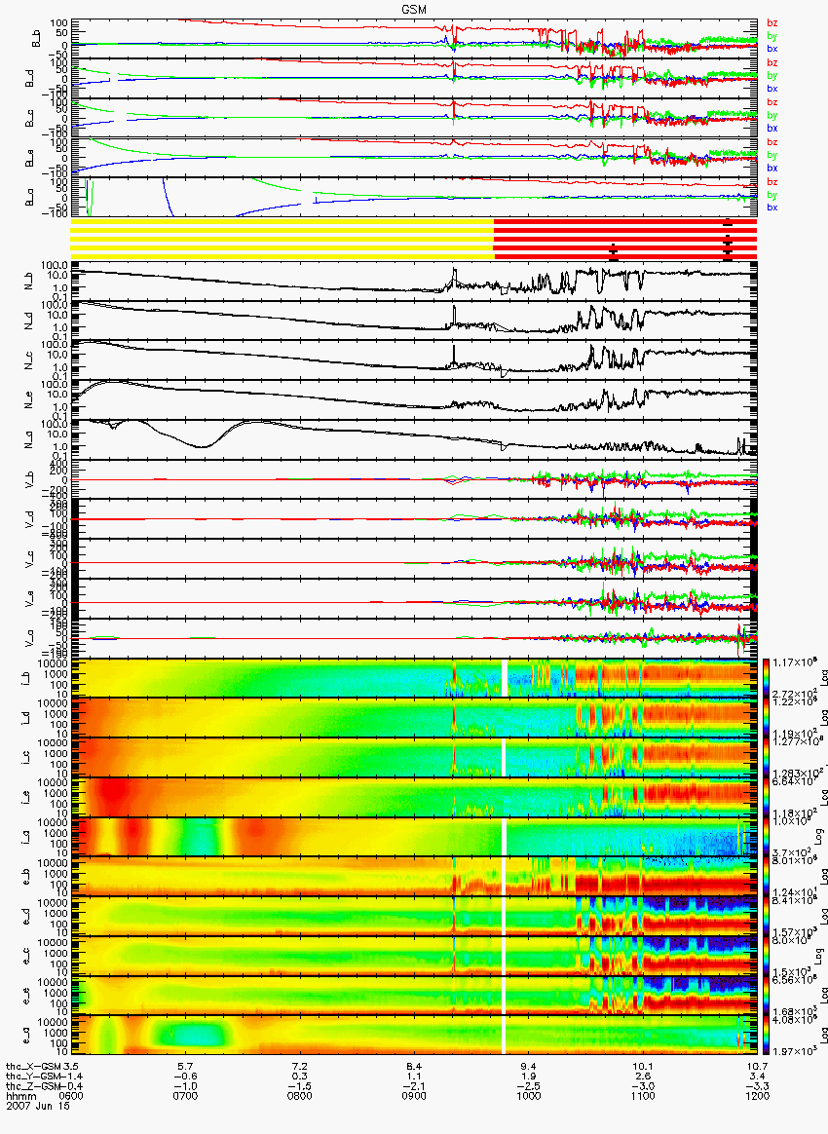Click the white data gap in i_b spectrogram

[x=505, y=678]
